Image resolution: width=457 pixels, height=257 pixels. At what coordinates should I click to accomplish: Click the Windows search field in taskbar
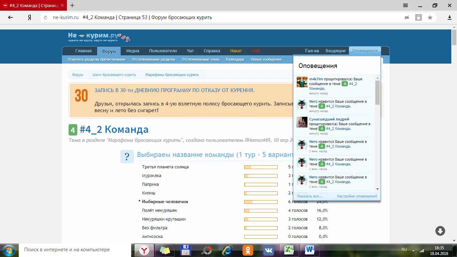pyautogui.click(x=67, y=250)
